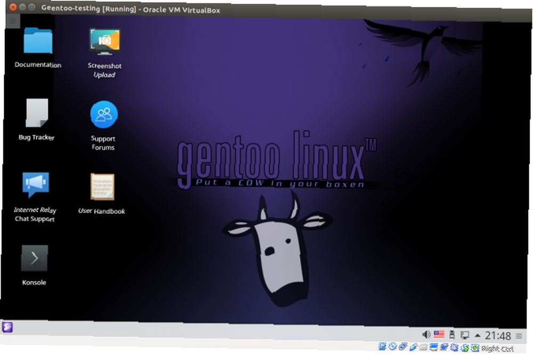Click VirtualBox hard disk activity indicator

382,346
